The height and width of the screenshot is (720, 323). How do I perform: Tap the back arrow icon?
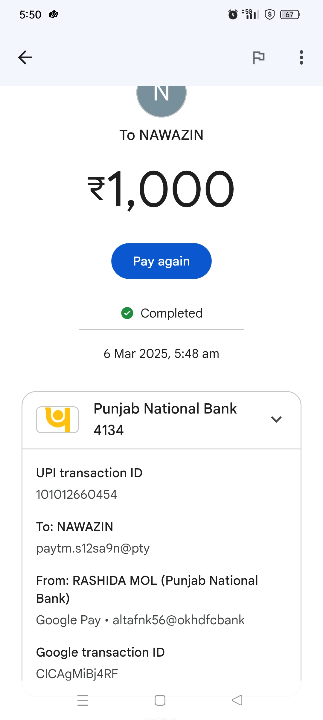tap(25, 57)
